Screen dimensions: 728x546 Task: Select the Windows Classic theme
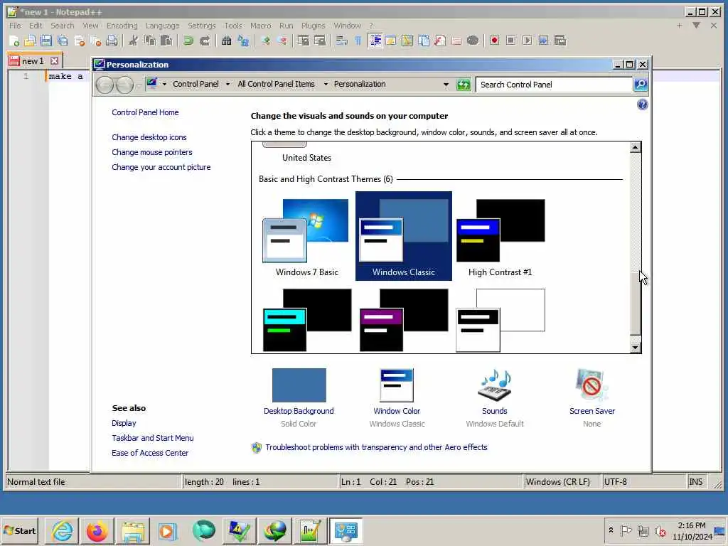(404, 236)
